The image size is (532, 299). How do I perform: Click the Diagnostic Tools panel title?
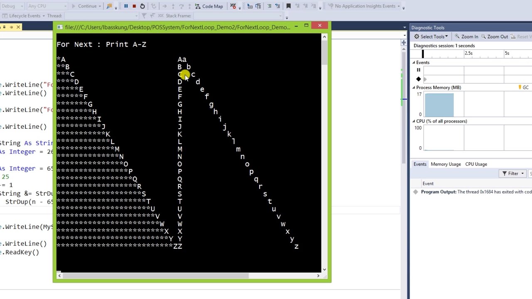pos(428,28)
